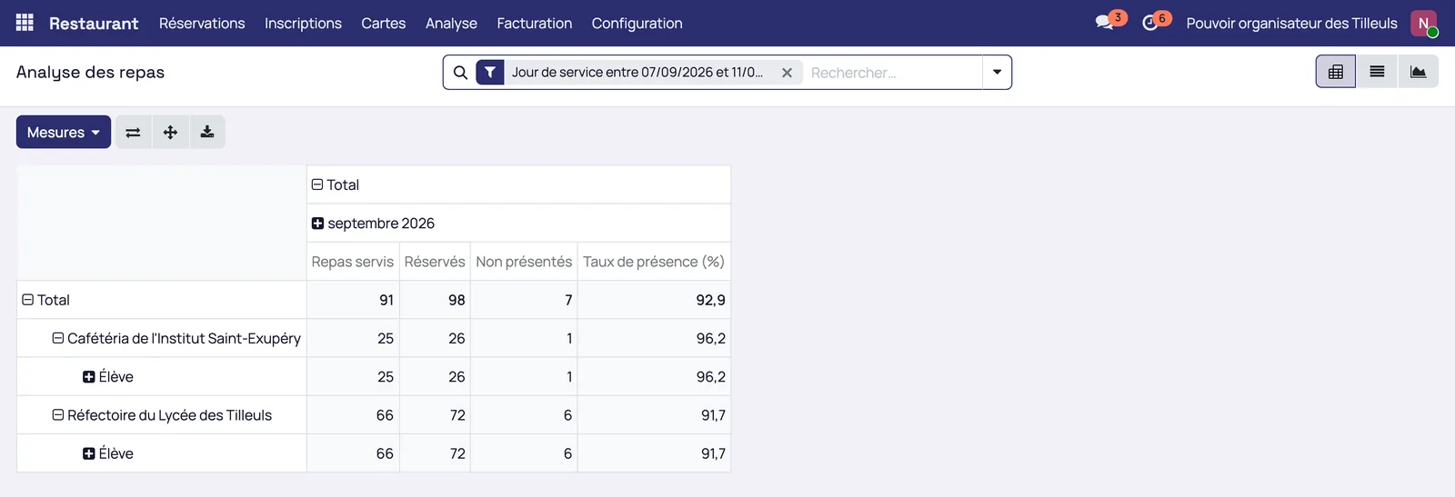
Task: Open the Inscriptions menu
Action: click(303, 23)
